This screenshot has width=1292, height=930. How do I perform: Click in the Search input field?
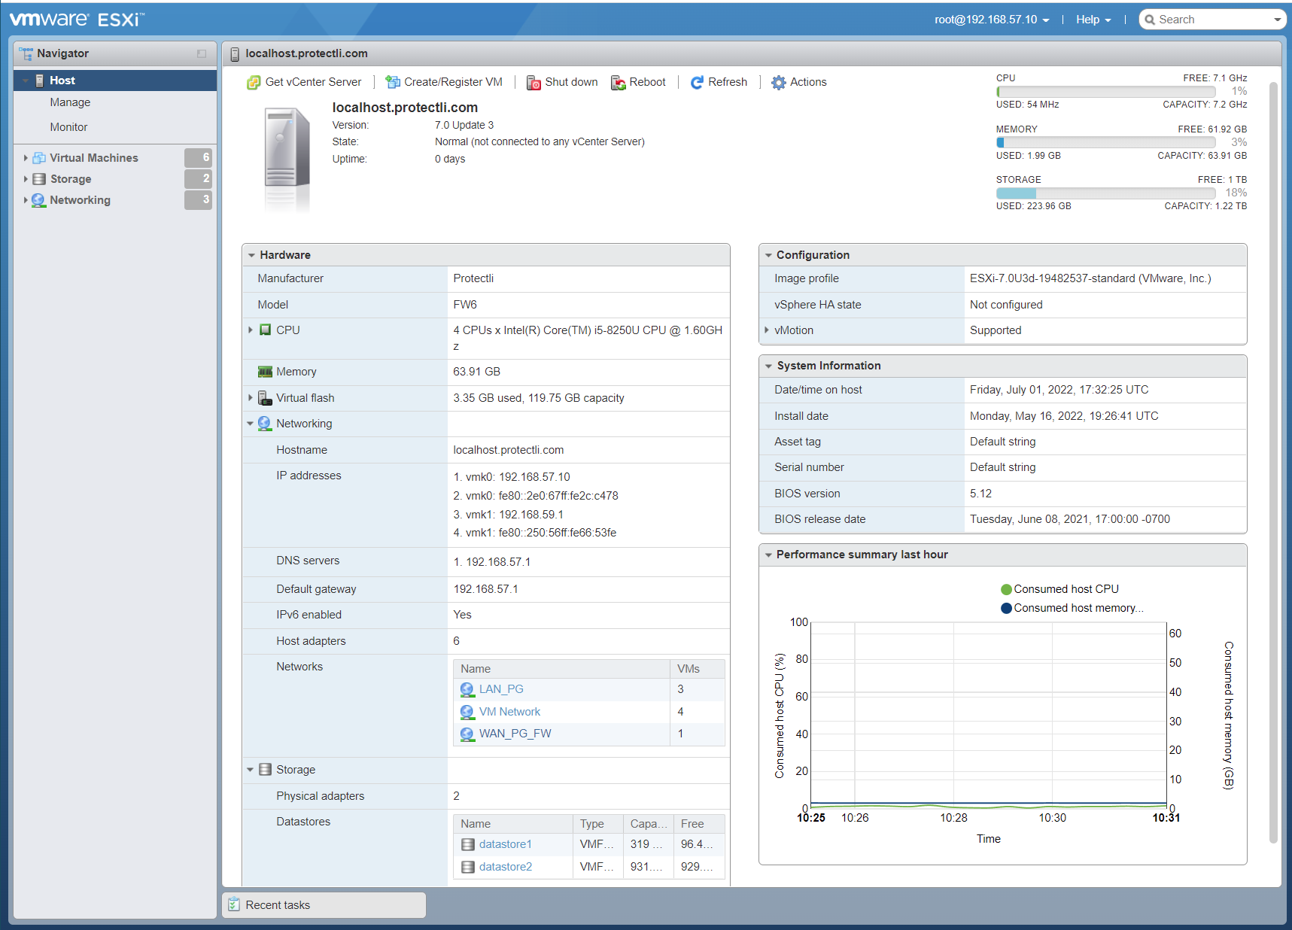(1213, 20)
